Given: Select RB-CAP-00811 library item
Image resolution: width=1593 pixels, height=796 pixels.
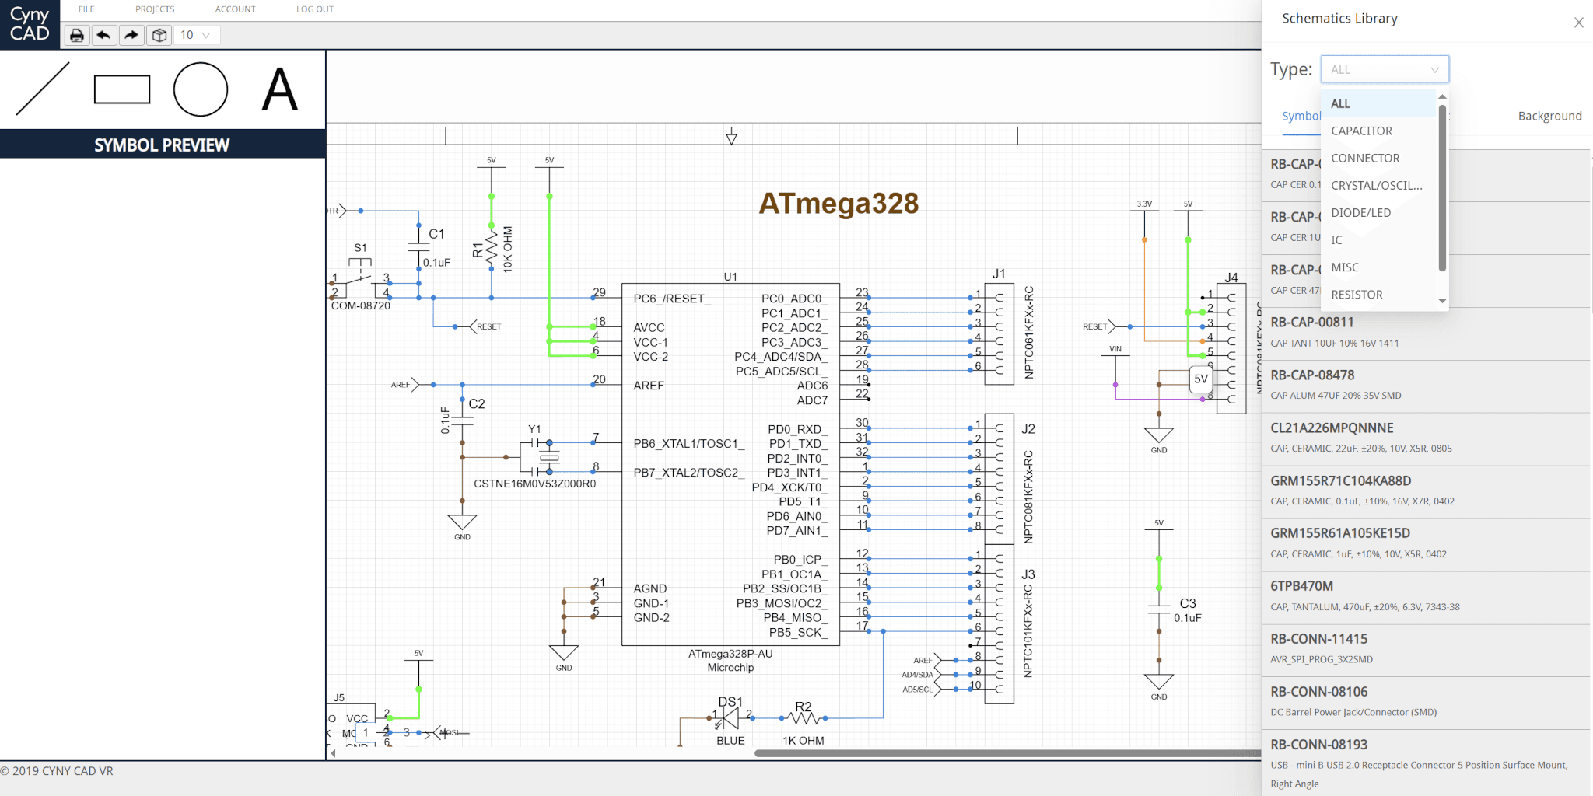Looking at the screenshot, I should click(1427, 333).
